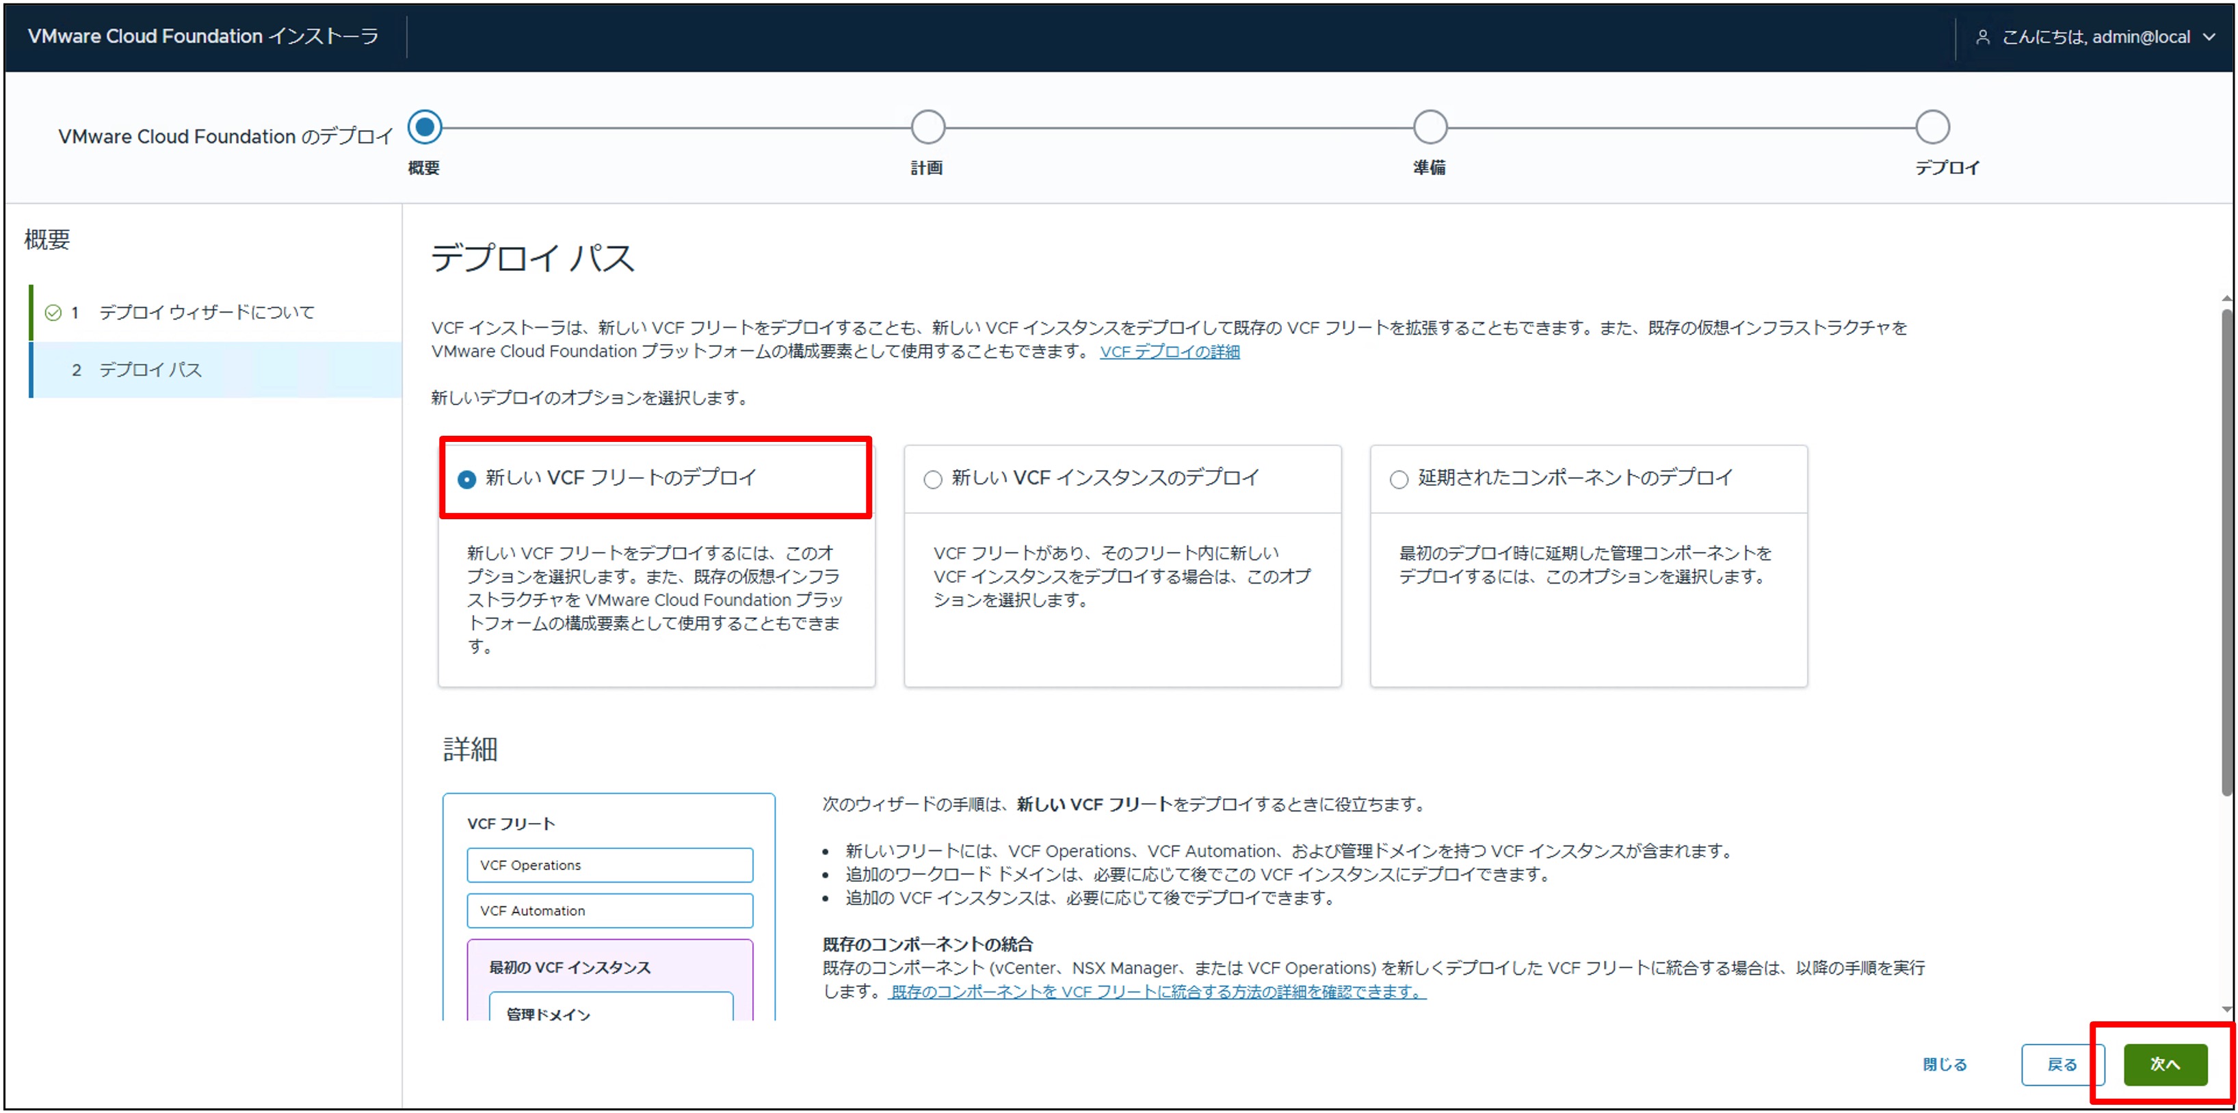The width and height of the screenshot is (2238, 1113).
Task: Click the scroll-down arrow of the content scrollbar
Action: click(x=2226, y=1009)
